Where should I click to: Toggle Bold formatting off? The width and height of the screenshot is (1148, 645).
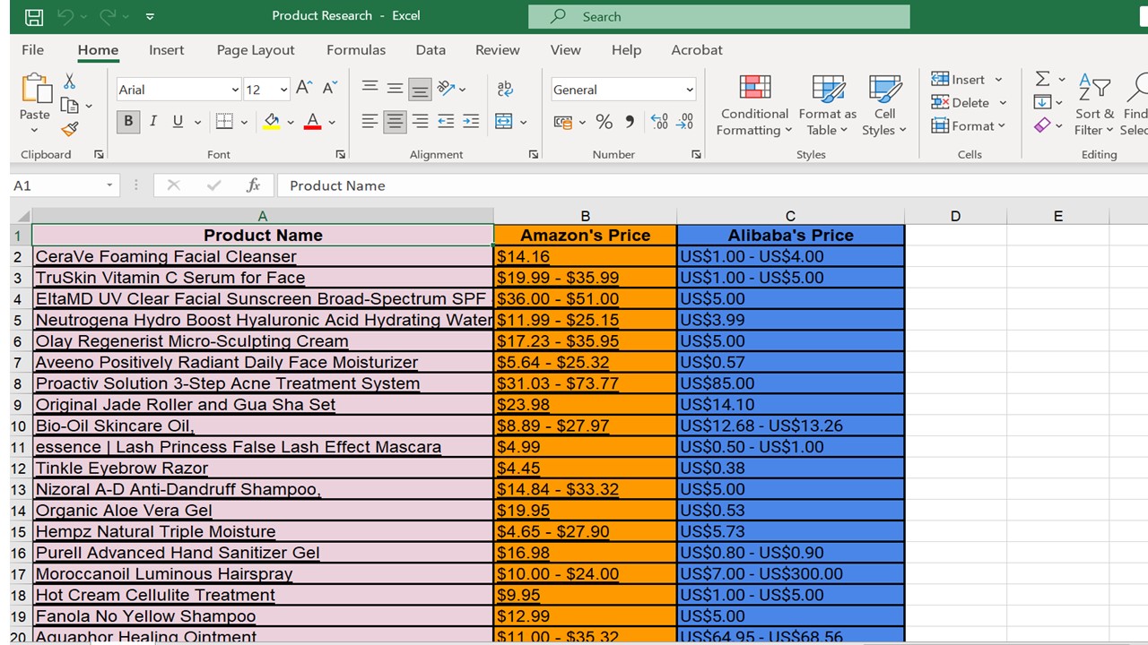(128, 122)
